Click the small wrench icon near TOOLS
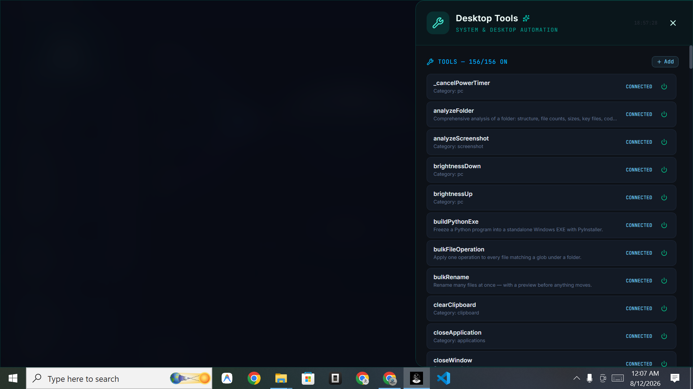Viewport: 693px width, 389px height. (x=430, y=62)
